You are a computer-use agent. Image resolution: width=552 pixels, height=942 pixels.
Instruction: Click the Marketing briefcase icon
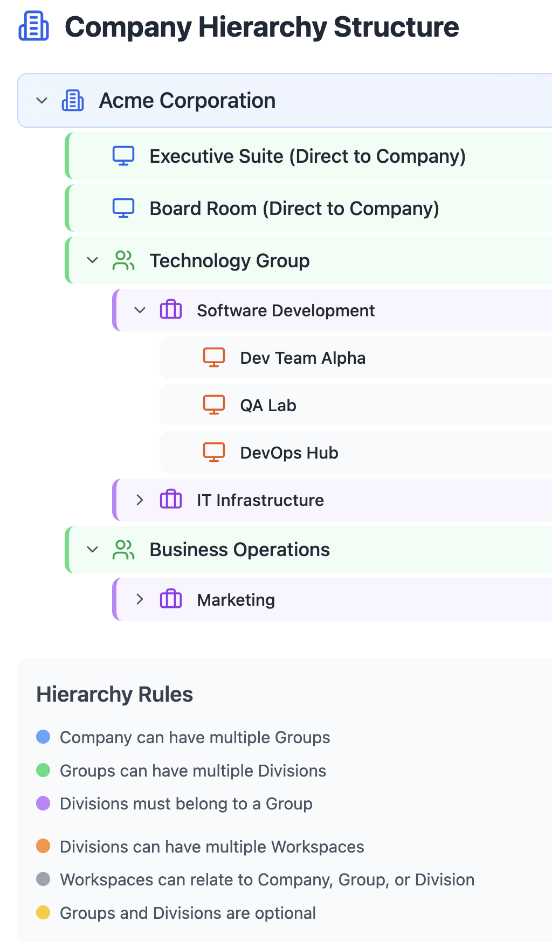tap(171, 599)
